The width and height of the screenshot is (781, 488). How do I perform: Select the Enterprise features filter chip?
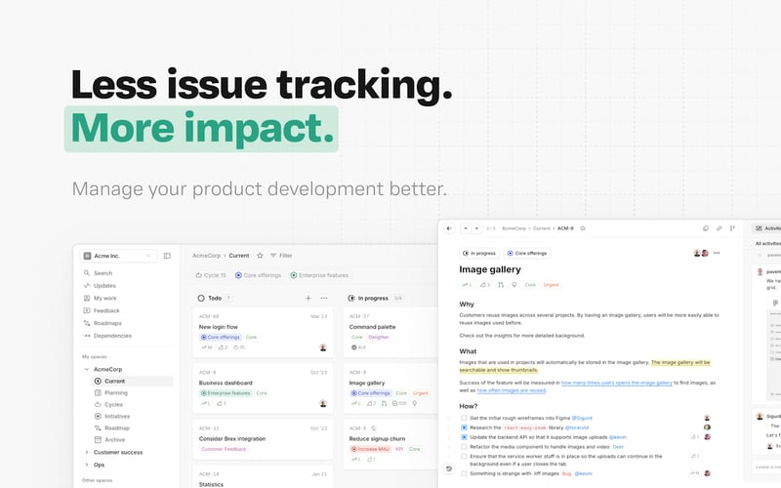[320, 275]
